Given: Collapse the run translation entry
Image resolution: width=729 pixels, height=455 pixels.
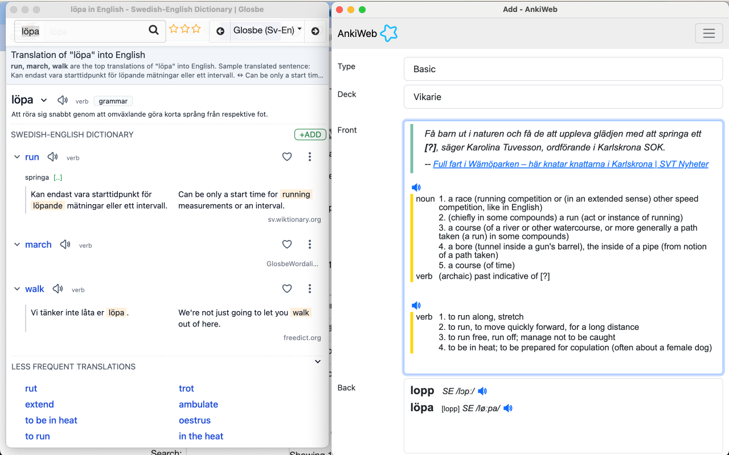Looking at the screenshot, I should click(x=17, y=157).
